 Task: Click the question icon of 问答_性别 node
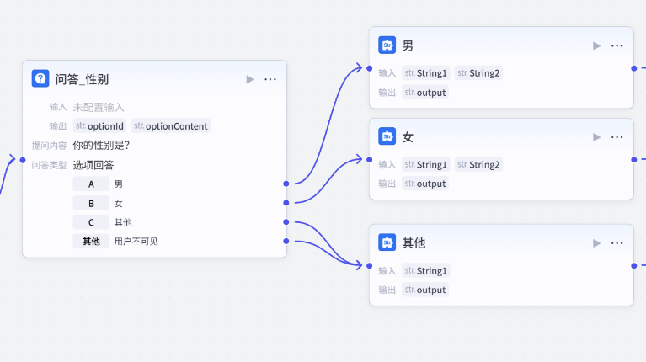40,78
